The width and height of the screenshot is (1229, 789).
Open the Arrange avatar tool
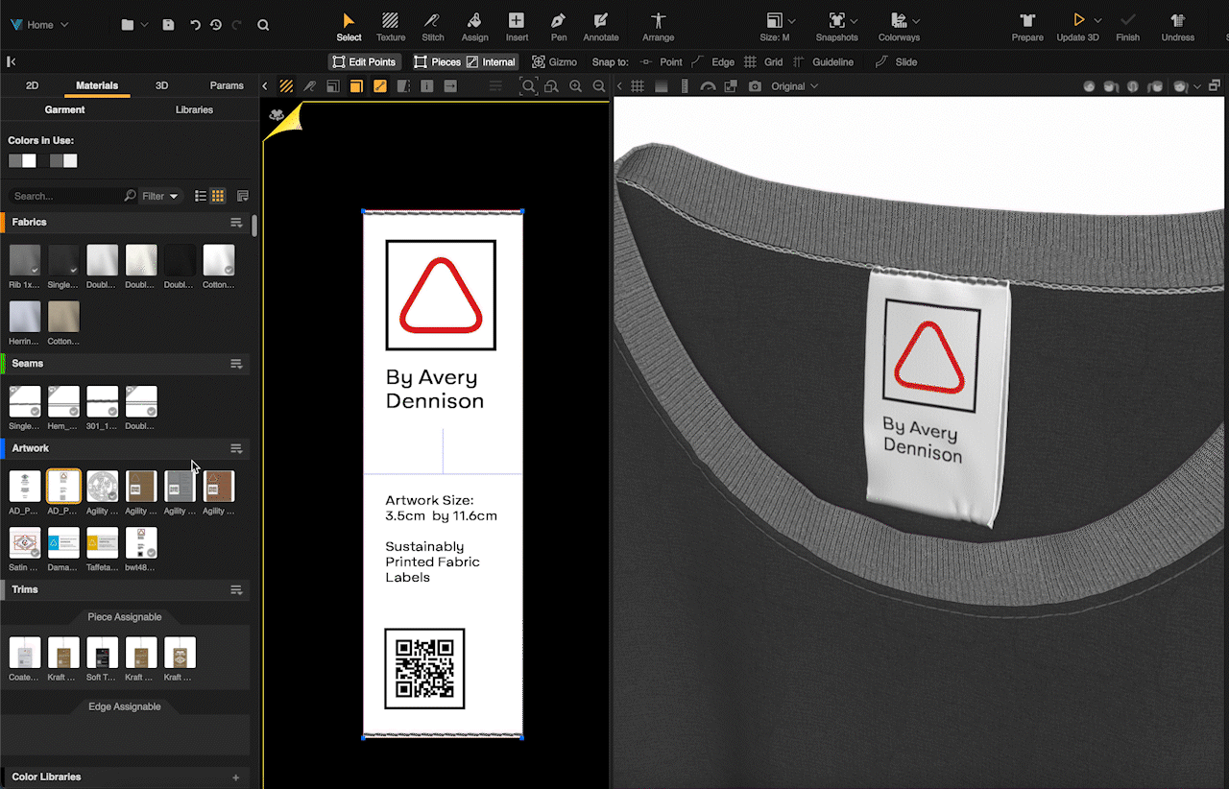(x=658, y=21)
